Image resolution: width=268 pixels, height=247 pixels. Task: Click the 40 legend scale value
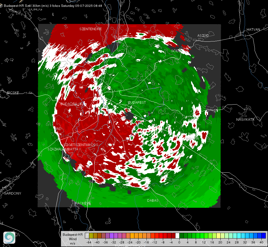tap(261, 242)
